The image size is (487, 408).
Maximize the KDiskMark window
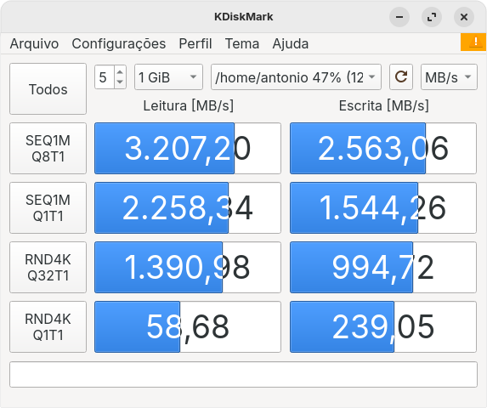pyautogui.click(x=432, y=17)
